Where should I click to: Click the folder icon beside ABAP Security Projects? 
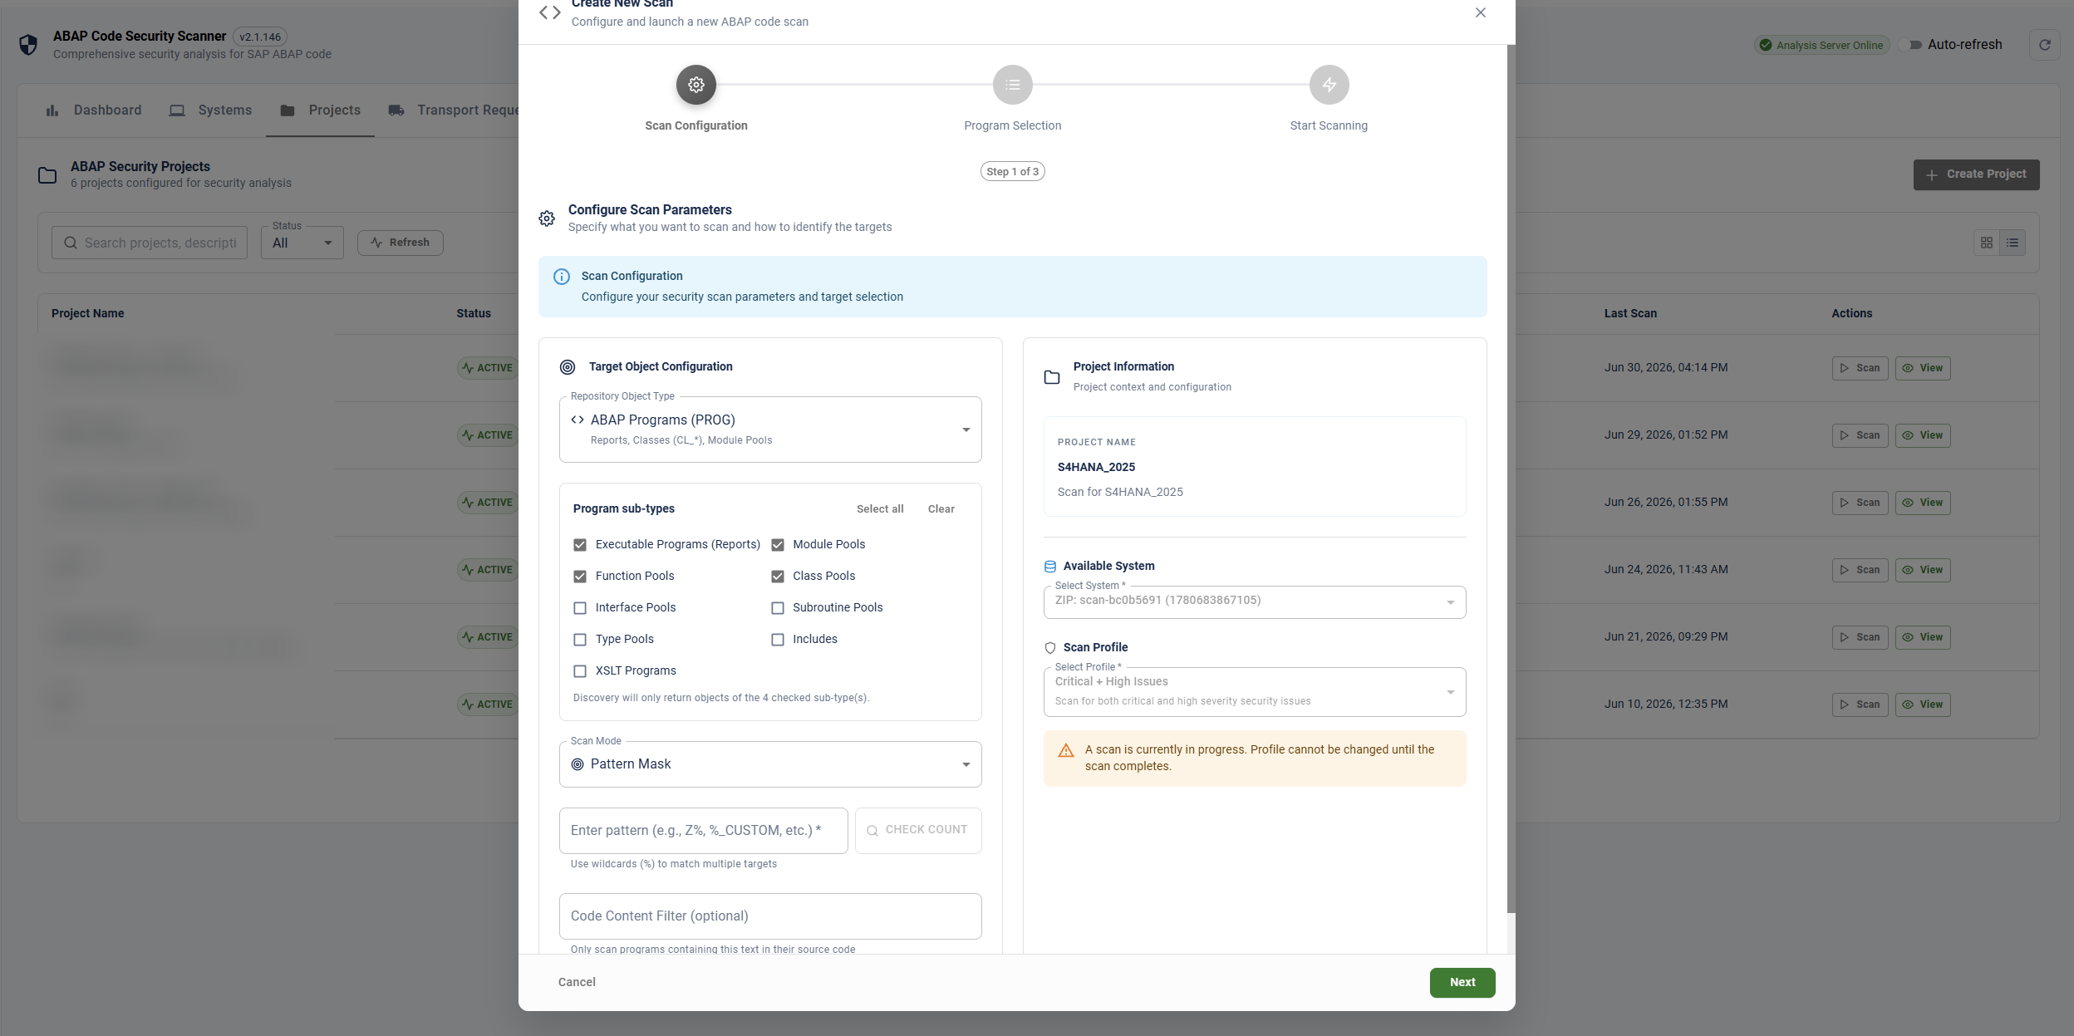(x=47, y=175)
